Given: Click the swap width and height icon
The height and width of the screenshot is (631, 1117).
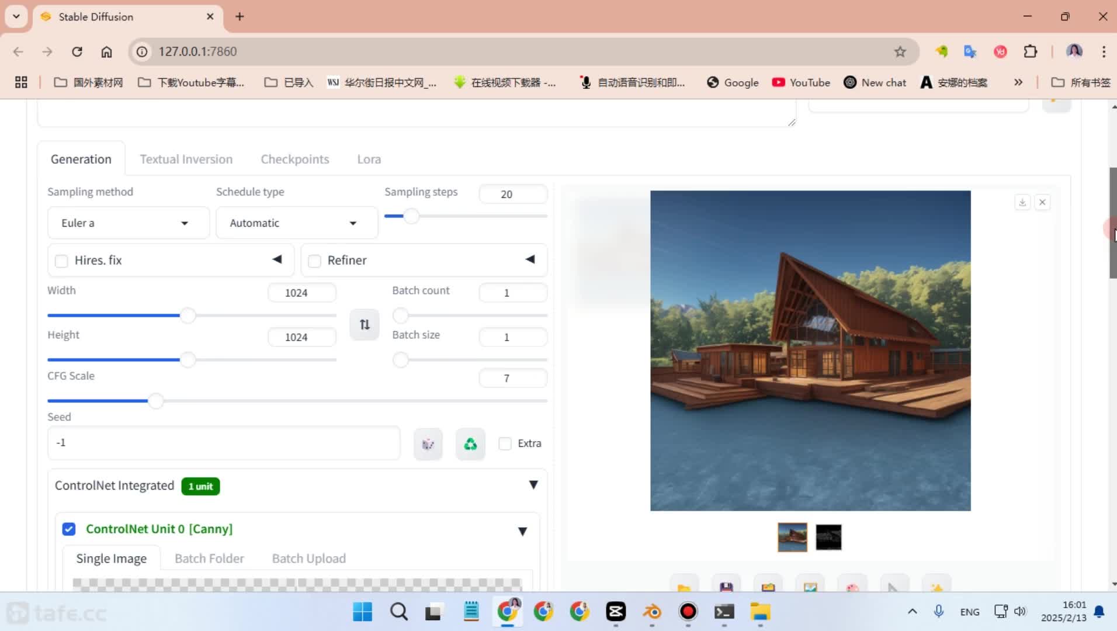Looking at the screenshot, I should coord(365,325).
